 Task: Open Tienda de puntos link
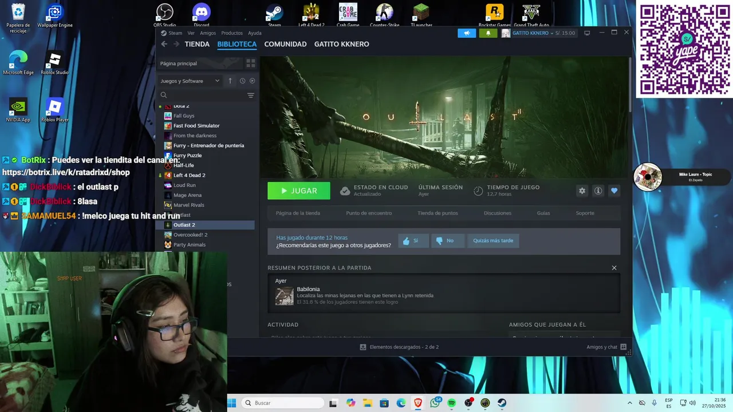[438, 213]
